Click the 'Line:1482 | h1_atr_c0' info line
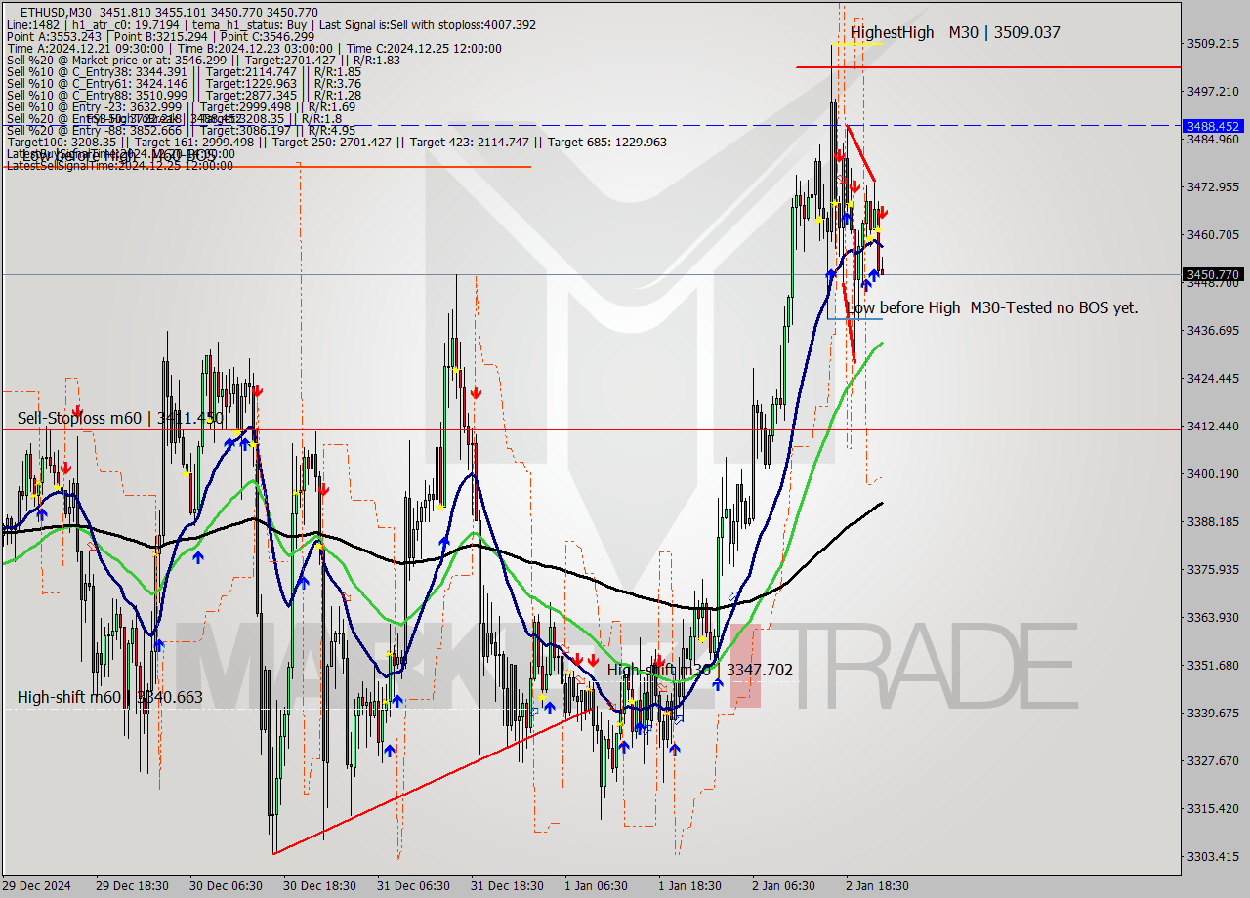 point(271,23)
